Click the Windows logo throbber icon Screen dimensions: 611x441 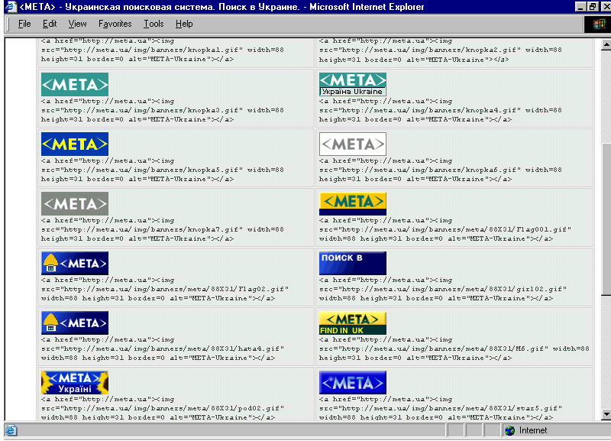tap(598, 24)
